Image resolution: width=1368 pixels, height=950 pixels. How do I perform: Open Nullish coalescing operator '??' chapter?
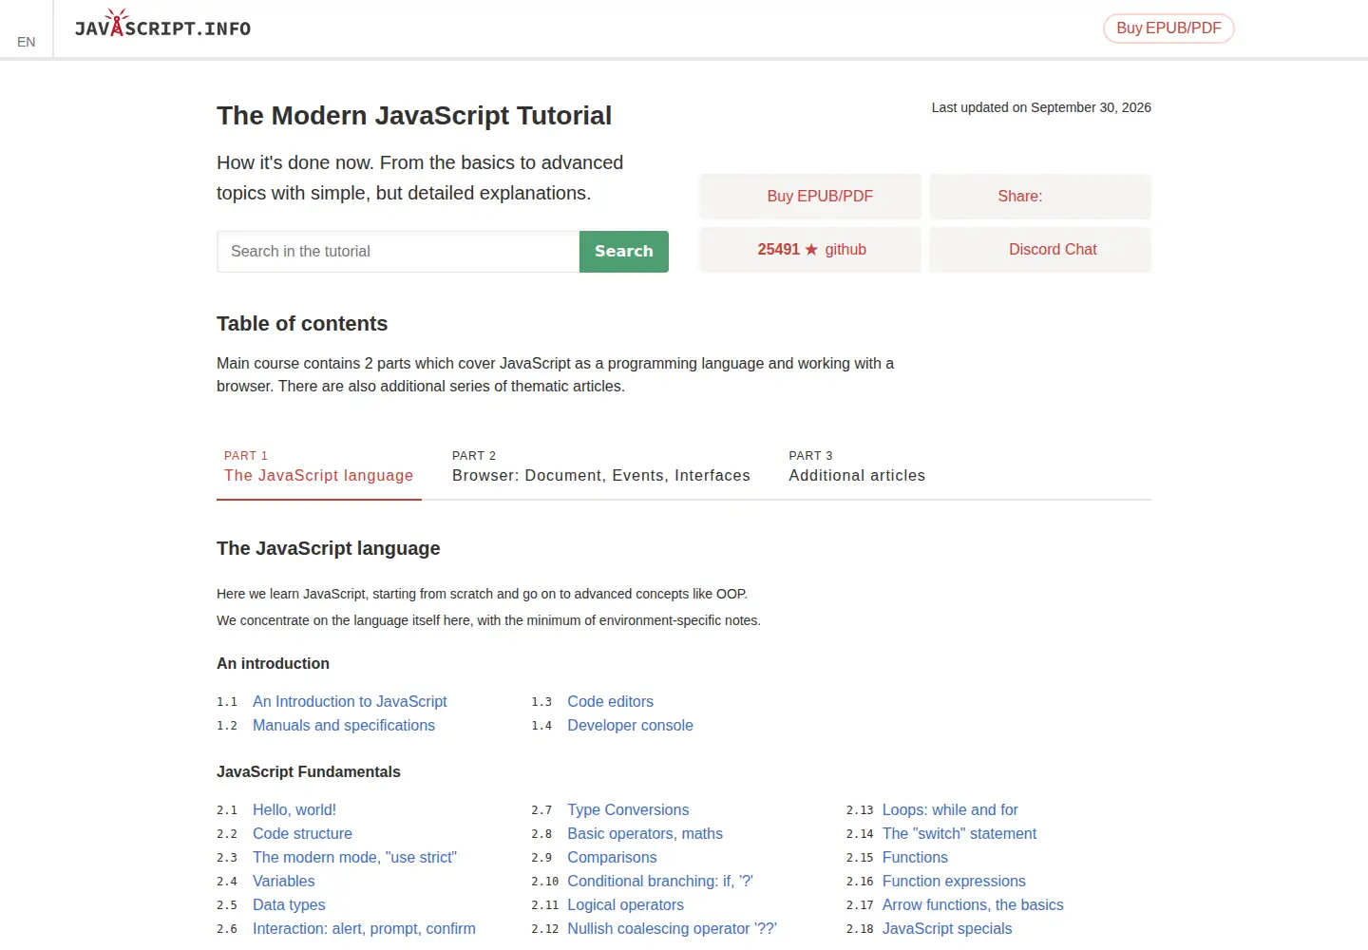tap(672, 929)
